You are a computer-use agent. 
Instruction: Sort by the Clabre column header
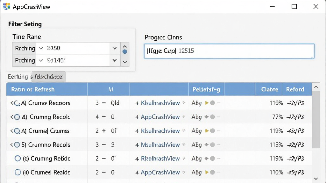pos(269,89)
